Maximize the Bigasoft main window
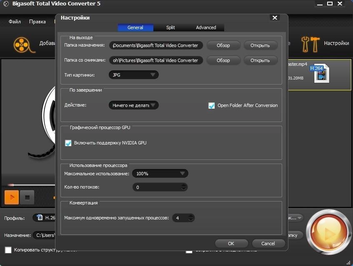The height and width of the screenshot is (266, 353). (330, 4)
